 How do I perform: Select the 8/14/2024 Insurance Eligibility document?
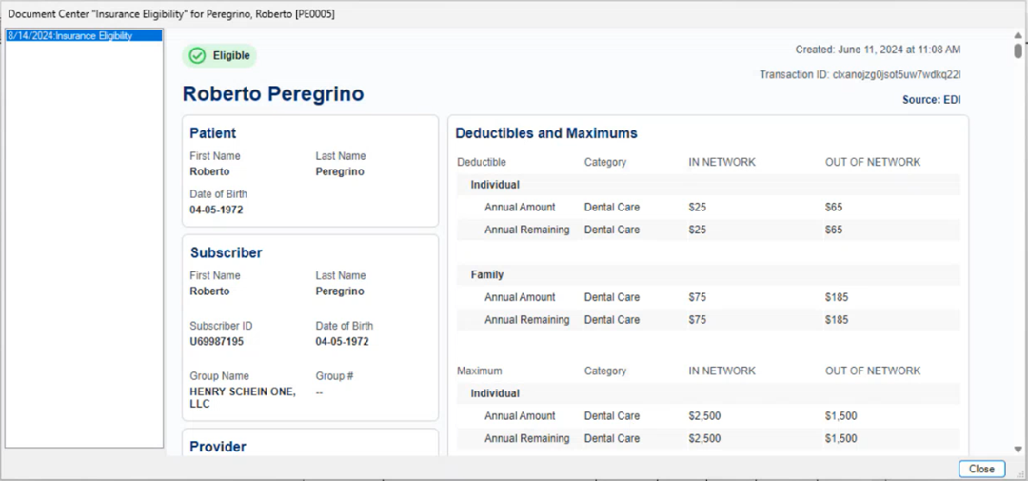(70, 36)
